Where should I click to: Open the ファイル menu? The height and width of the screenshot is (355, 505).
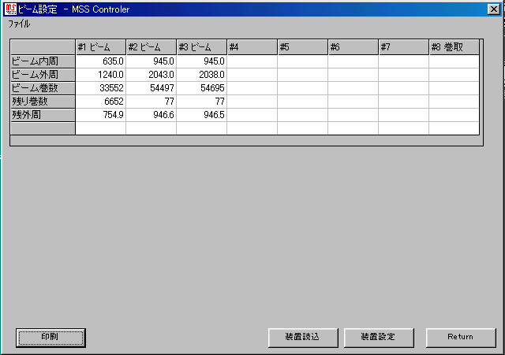(x=20, y=24)
